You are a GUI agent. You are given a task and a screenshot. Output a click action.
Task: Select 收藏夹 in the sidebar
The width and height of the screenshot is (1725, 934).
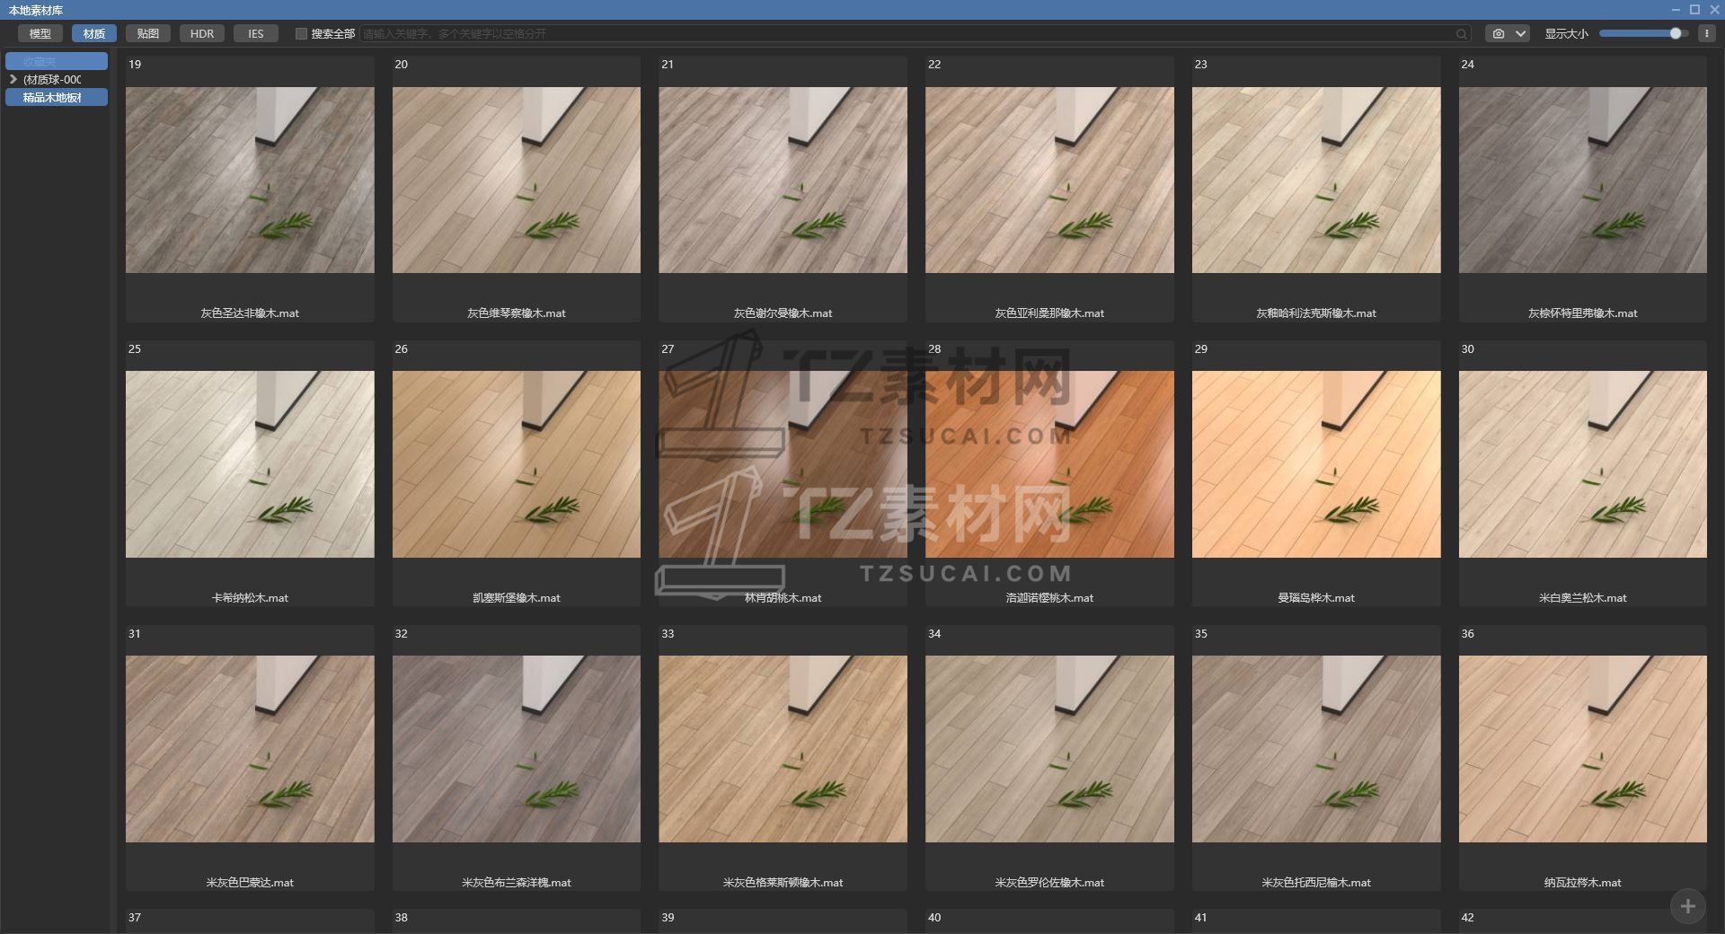click(57, 61)
